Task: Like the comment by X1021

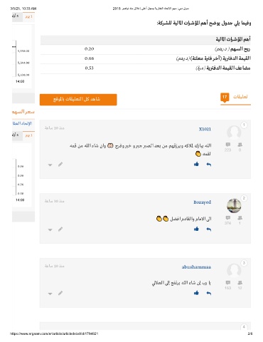Action: pyautogui.click(x=196, y=164)
